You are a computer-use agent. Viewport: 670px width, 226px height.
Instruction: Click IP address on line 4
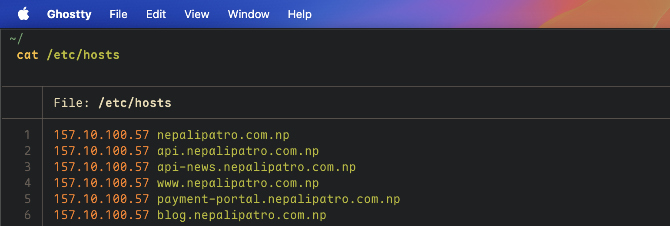[x=102, y=183]
